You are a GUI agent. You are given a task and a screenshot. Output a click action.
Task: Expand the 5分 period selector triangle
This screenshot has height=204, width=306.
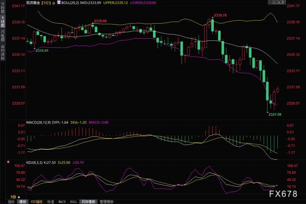[19, 197]
